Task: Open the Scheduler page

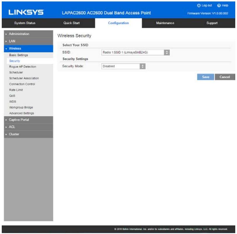Action: pos(16,73)
